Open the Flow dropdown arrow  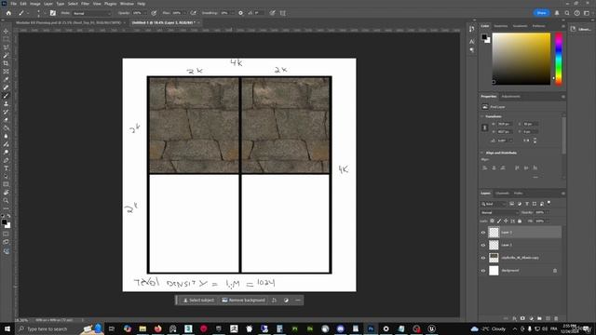184,13
